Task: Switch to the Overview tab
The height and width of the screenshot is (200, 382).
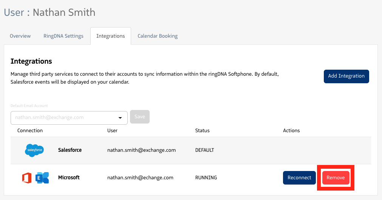Action: point(20,36)
